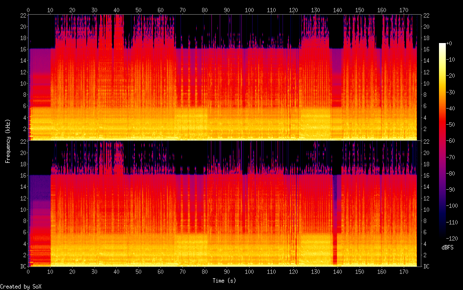
Task: Click the dark vertical gap in the lower channel
Action: point(335,205)
